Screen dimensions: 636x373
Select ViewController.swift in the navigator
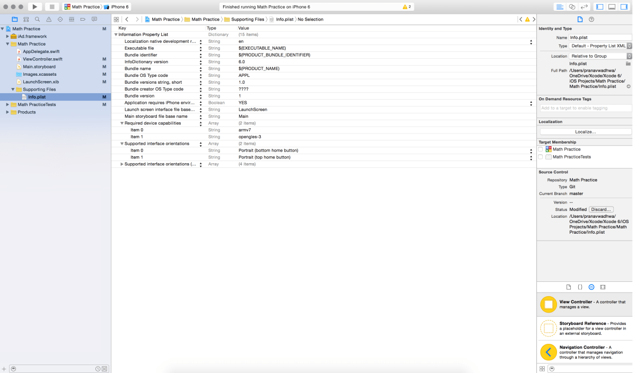[x=42, y=59]
